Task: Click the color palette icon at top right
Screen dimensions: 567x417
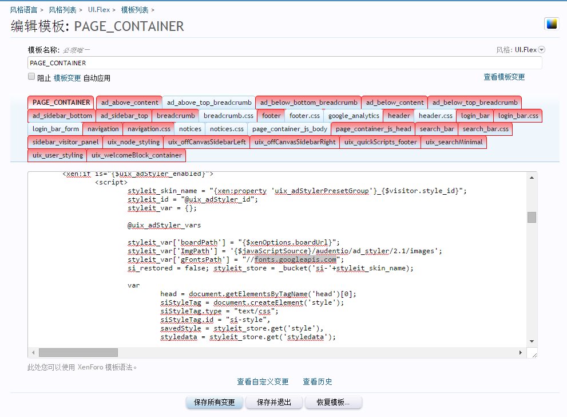Action: point(552,23)
